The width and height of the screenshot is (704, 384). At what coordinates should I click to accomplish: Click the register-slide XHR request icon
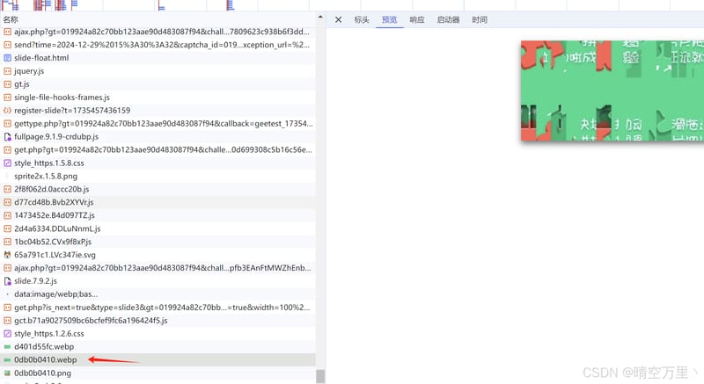click(x=7, y=110)
